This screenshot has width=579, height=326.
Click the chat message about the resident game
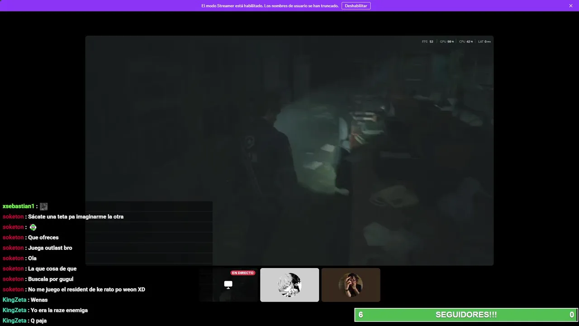point(86,290)
